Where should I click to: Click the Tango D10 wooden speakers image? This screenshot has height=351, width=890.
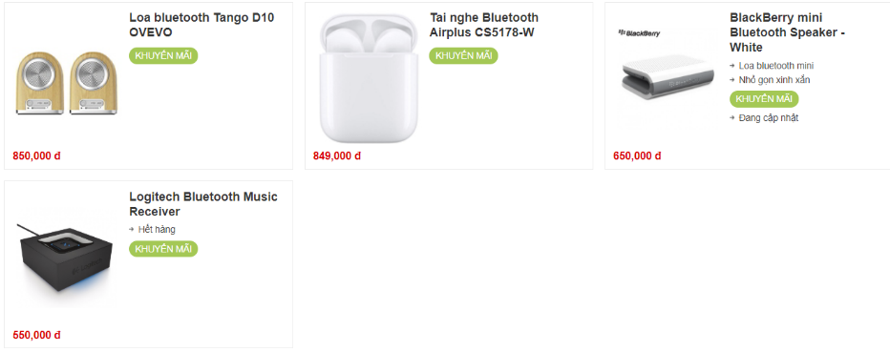(x=67, y=83)
